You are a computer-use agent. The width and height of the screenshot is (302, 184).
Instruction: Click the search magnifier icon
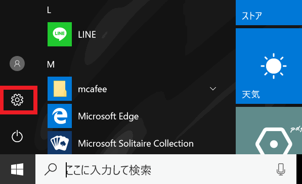coord(51,169)
